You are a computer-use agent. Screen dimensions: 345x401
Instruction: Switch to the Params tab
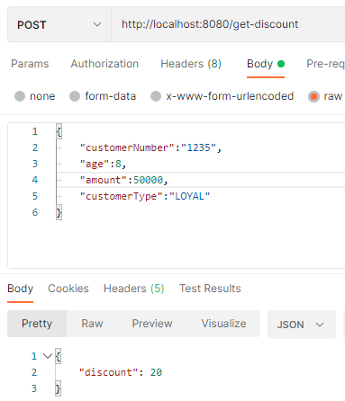pyautogui.click(x=30, y=64)
